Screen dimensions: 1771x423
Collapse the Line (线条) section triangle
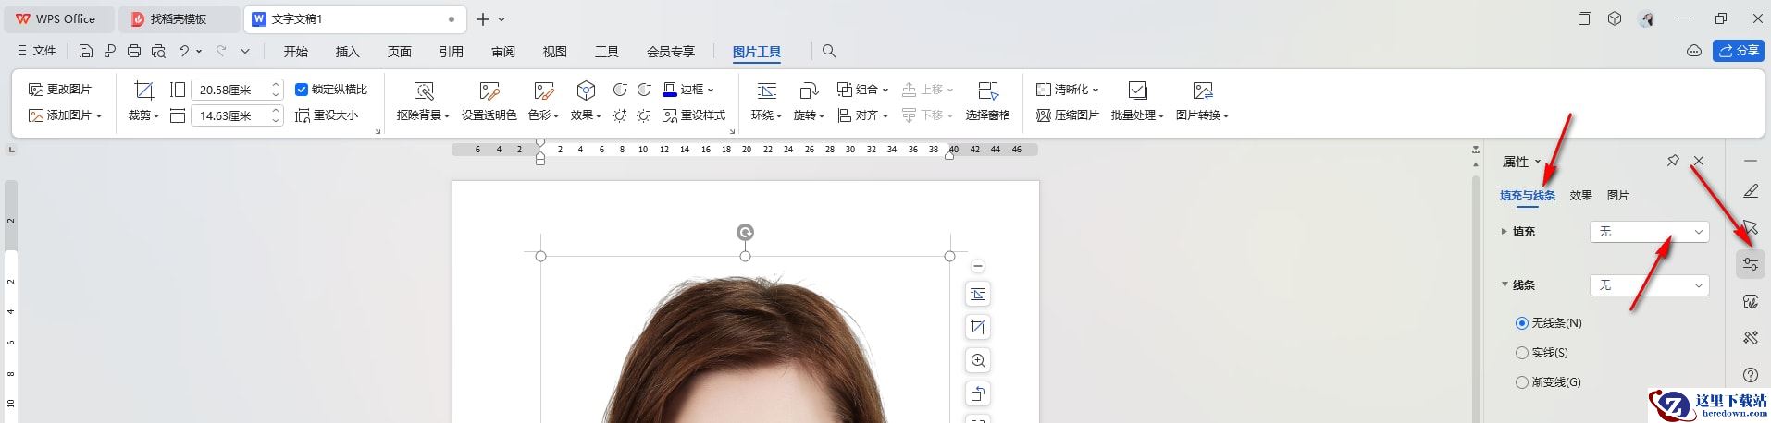1505,284
